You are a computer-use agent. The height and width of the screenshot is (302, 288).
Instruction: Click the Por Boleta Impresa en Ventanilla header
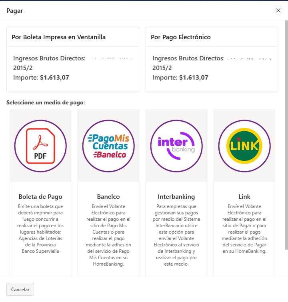tap(58, 37)
